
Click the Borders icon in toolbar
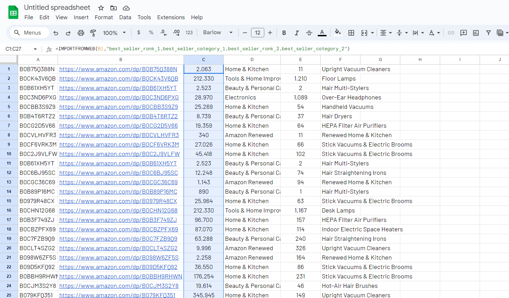(x=351, y=33)
